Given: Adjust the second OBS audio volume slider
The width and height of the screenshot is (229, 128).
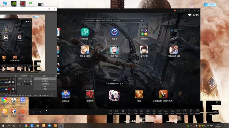Looking at the screenshot, I should point(4,89).
